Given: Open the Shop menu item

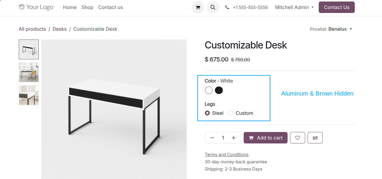Looking at the screenshot, I should pos(87,7).
